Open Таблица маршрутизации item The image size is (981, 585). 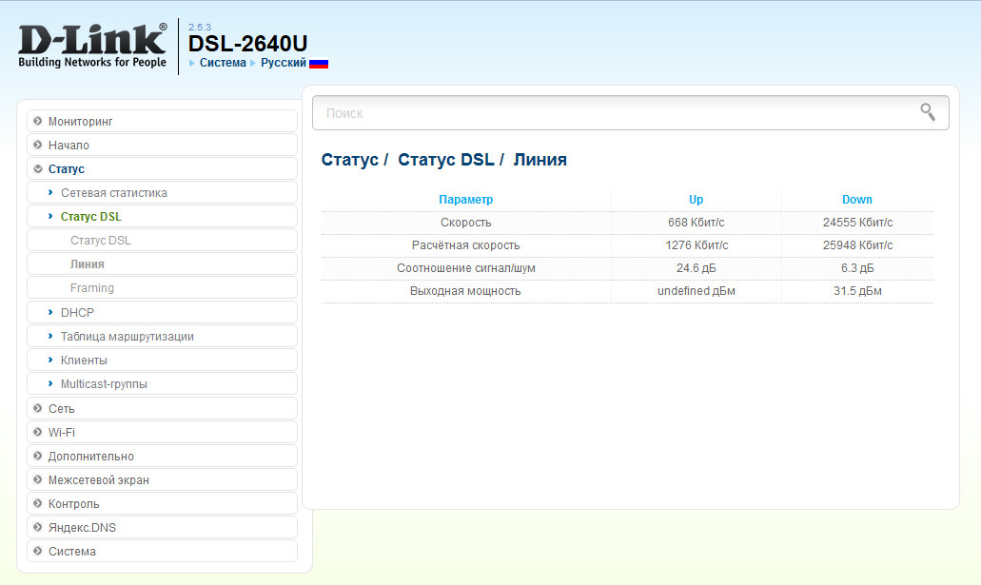[x=127, y=337]
